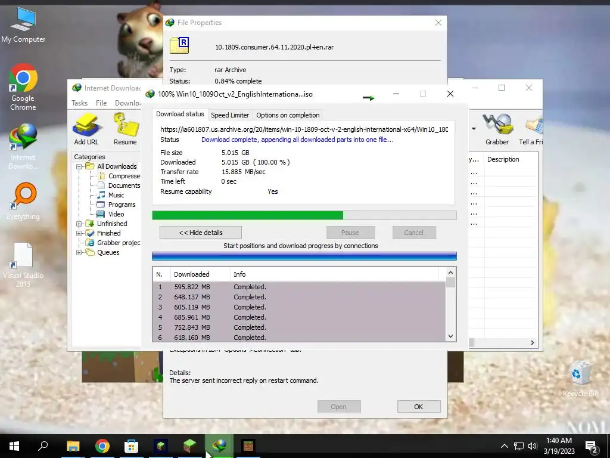Click the download list horizontal scroll right arrow
The image size is (610, 458).
point(533,343)
